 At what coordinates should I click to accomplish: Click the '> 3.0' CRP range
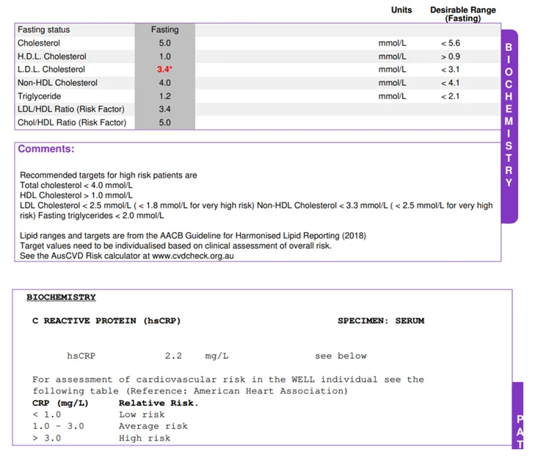point(46,438)
